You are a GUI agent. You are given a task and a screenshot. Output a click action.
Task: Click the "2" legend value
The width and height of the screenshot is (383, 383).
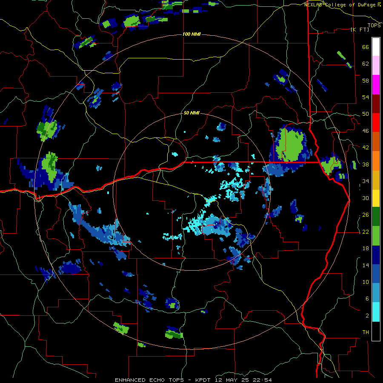[x=367, y=316]
